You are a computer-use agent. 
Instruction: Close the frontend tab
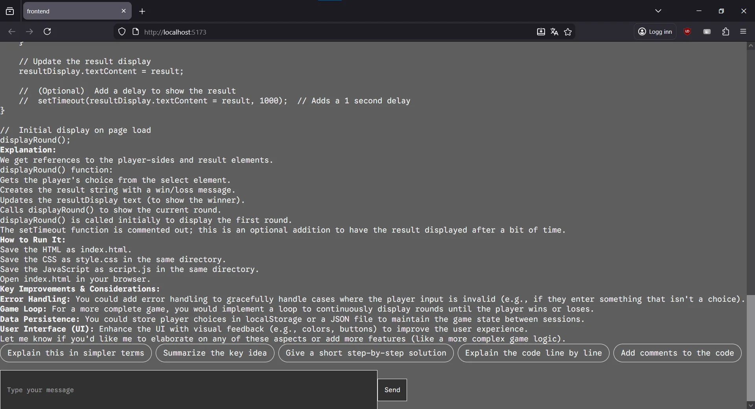123,11
